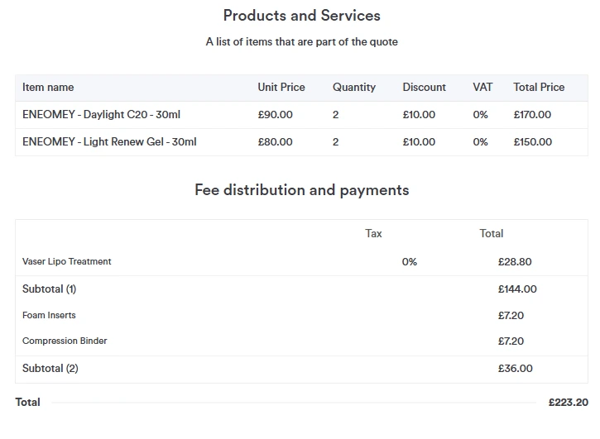The width and height of the screenshot is (600, 439).
Task: Click the Item name column header
Action: click(x=48, y=88)
